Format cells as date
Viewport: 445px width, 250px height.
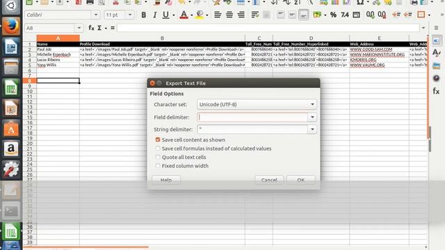[357, 15]
